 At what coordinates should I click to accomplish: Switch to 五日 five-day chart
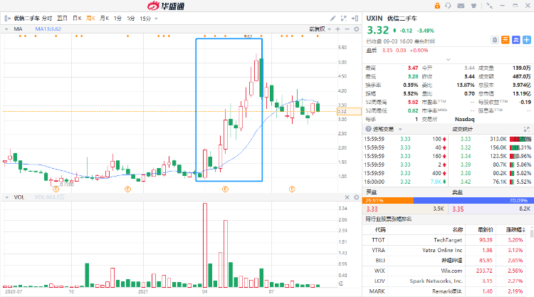coord(62,19)
